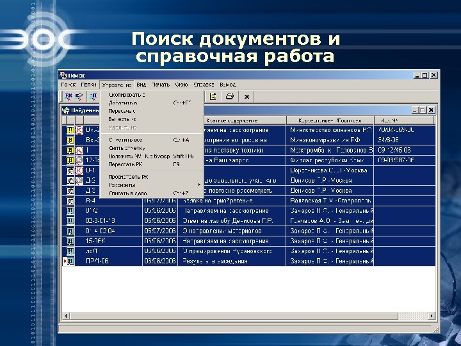Close the open Управление menu header

click(x=117, y=85)
